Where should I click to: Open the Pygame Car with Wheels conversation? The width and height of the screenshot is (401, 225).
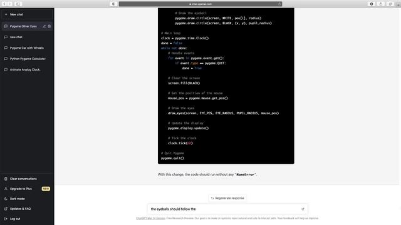click(x=27, y=48)
